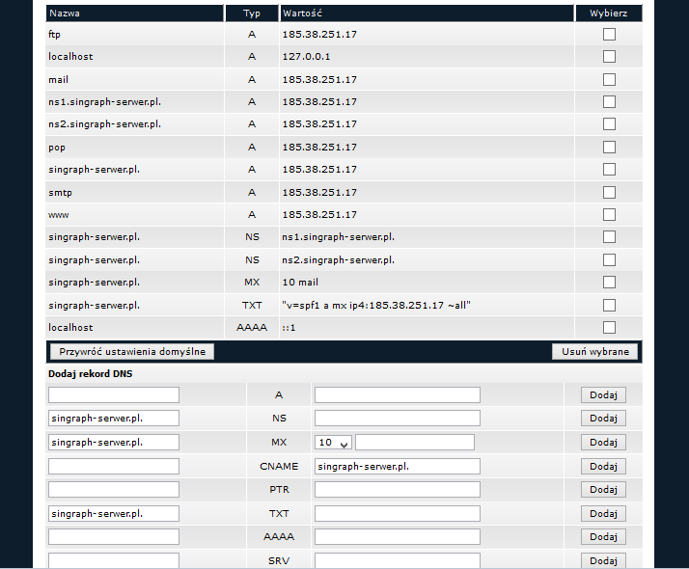The height and width of the screenshot is (569, 689).
Task: Click the '10 mail' MX value
Action: [x=300, y=283]
